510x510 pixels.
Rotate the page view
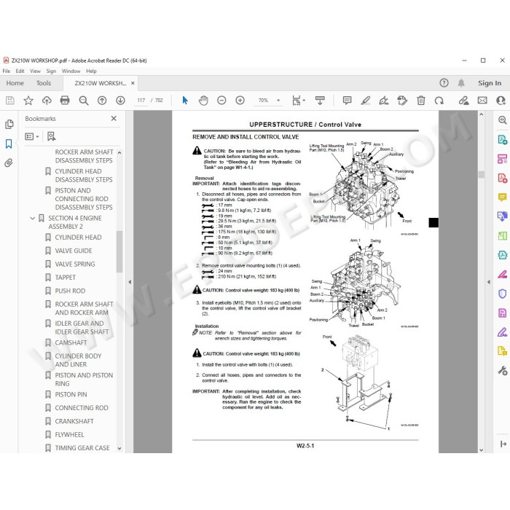point(439,101)
